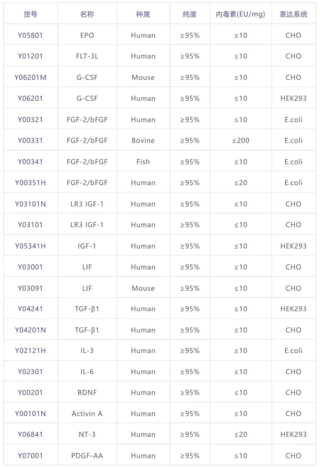Viewport: 320px width, 467px height.
Task: Click the Y00331 catalog link
Action: [x=30, y=140]
